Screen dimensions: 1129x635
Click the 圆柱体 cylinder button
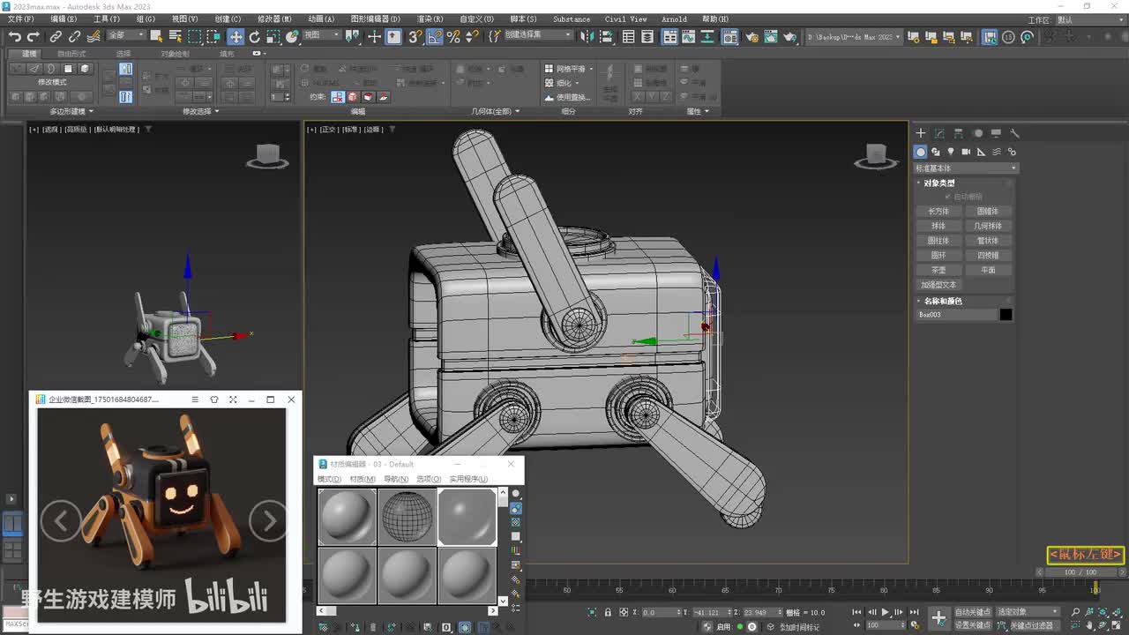(x=938, y=241)
